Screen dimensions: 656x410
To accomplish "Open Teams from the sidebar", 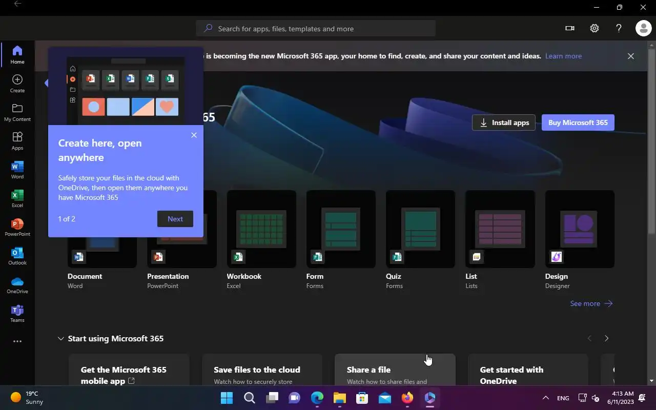I will click(x=17, y=313).
